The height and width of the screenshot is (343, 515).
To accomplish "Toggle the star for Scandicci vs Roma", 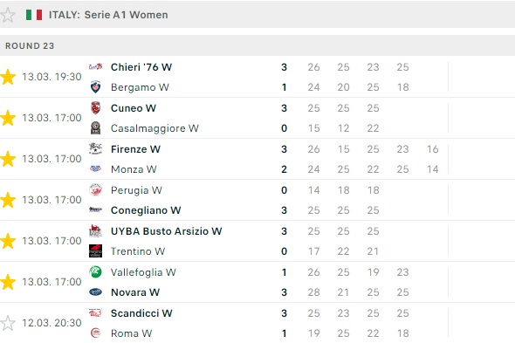I will point(8,323).
